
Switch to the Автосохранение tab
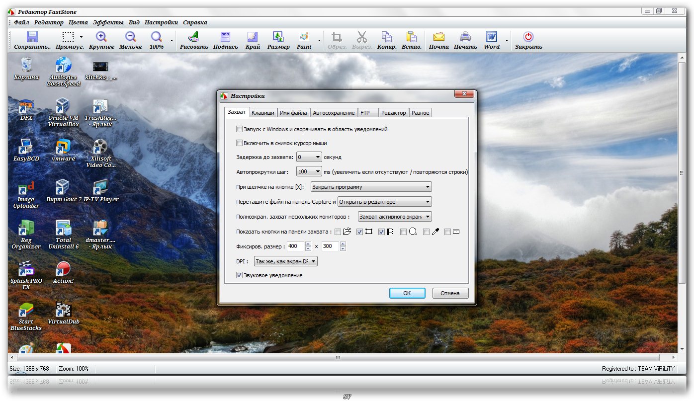(x=334, y=113)
